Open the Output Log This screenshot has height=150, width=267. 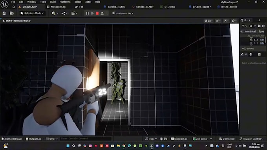33,139
